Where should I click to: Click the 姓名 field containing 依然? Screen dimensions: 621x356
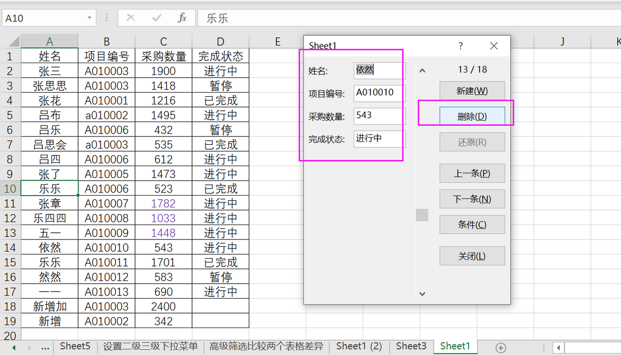pyautogui.click(x=379, y=70)
